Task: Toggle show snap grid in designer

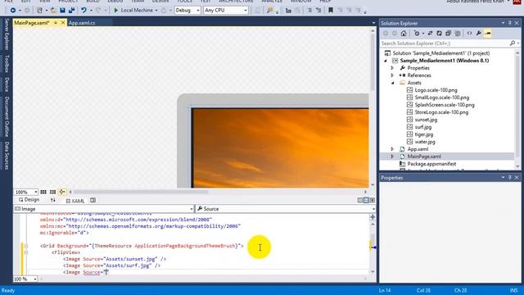Action: 43,192
